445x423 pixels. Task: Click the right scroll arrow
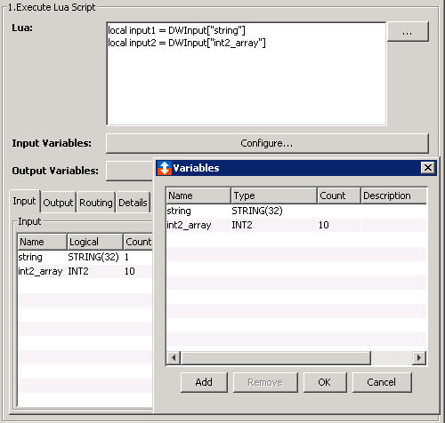point(419,358)
